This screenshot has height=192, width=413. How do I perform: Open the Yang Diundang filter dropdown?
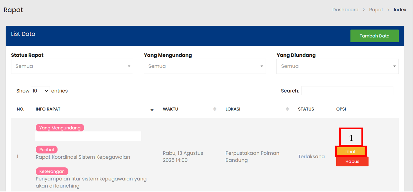point(337,66)
